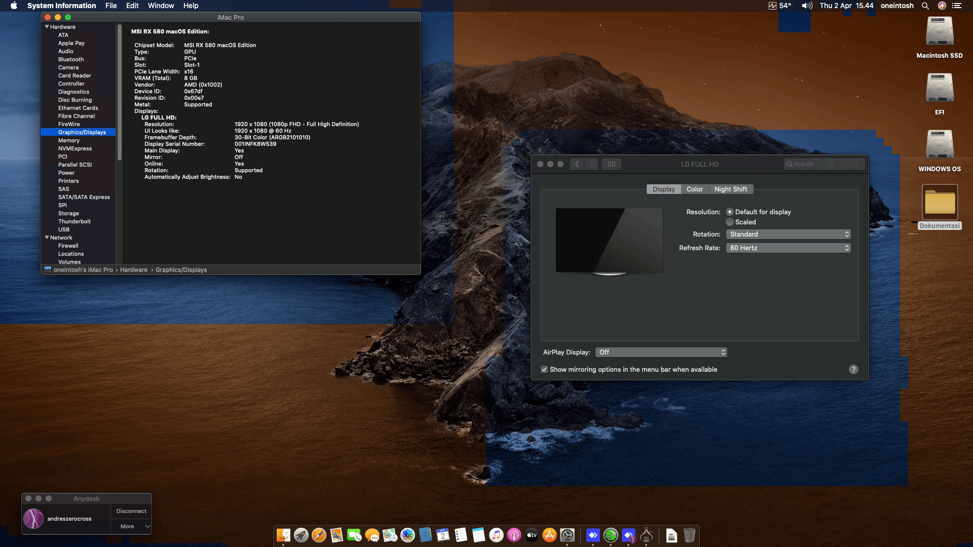Viewport: 973px width, 547px height.
Task: Collapse the Network section
Action: [x=47, y=238]
